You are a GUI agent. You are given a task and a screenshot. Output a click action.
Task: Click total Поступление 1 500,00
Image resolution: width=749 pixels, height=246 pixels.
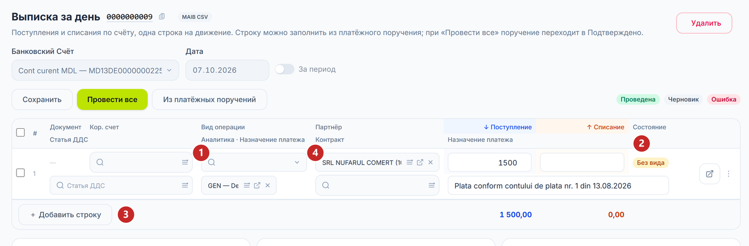516,215
